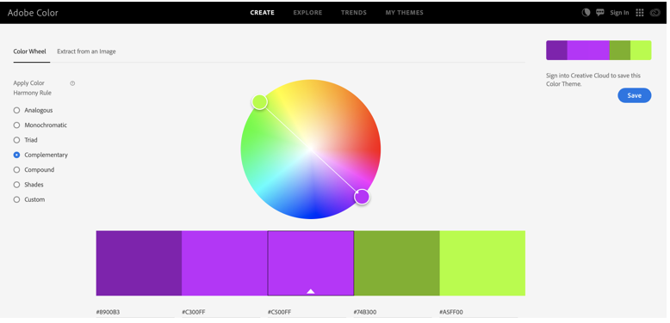Click the white triangle on base swatch
Screen dimensions: 670x323
tap(311, 291)
